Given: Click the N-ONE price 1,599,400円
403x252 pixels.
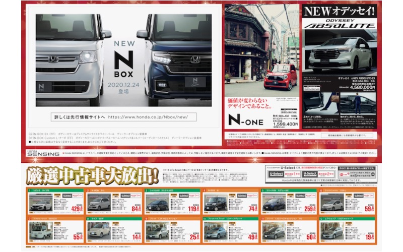Looking at the screenshot, I should tap(285, 124).
